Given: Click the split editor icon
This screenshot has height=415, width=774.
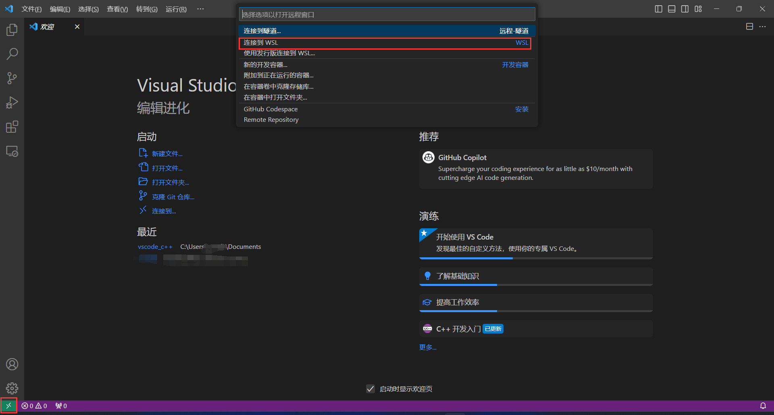Looking at the screenshot, I should click(749, 27).
